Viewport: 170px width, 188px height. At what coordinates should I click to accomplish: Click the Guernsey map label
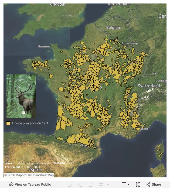pyautogui.click(x=44, y=46)
